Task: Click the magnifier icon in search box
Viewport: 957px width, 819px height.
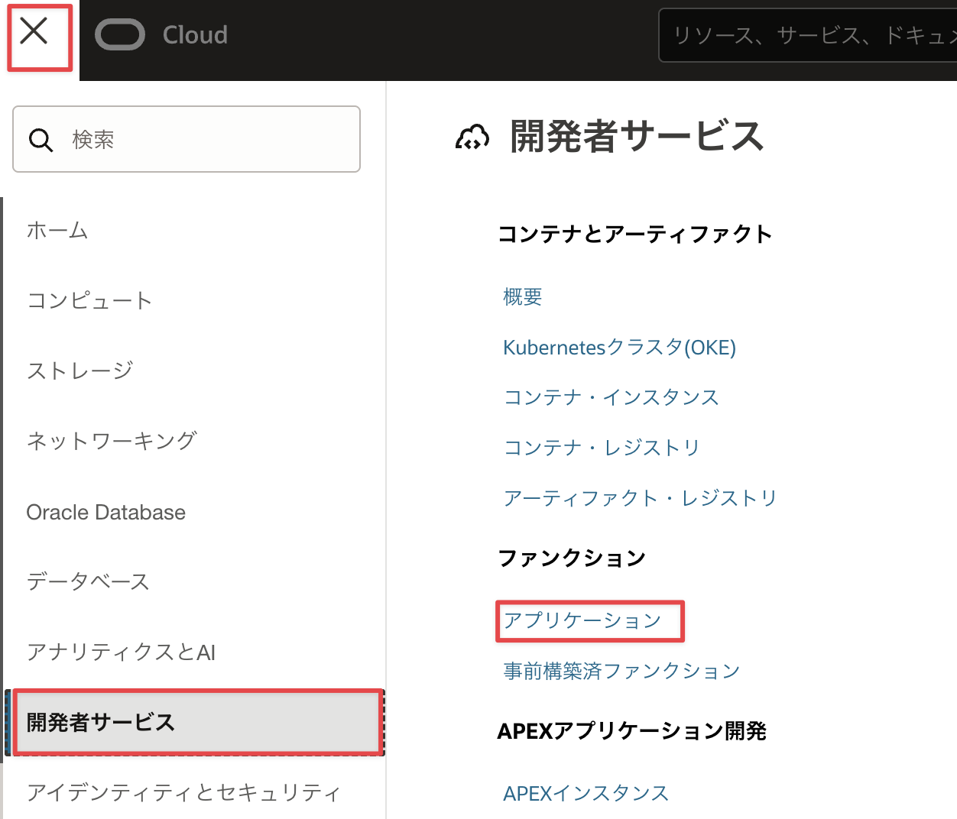Action: [x=41, y=140]
